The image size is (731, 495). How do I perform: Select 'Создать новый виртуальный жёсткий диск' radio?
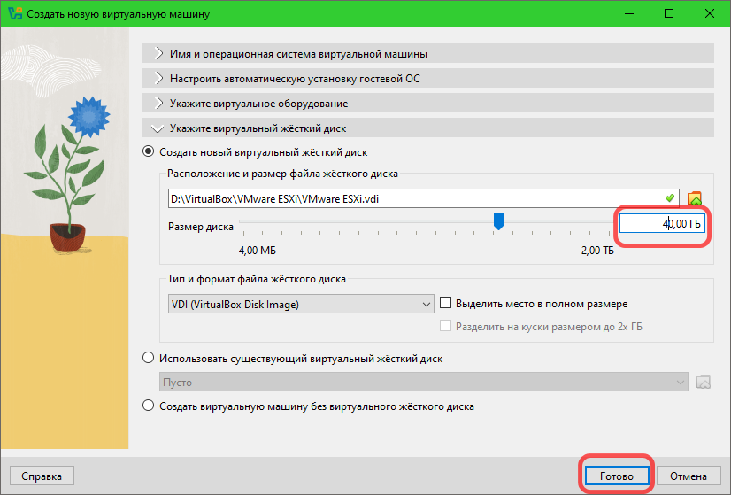tap(148, 152)
